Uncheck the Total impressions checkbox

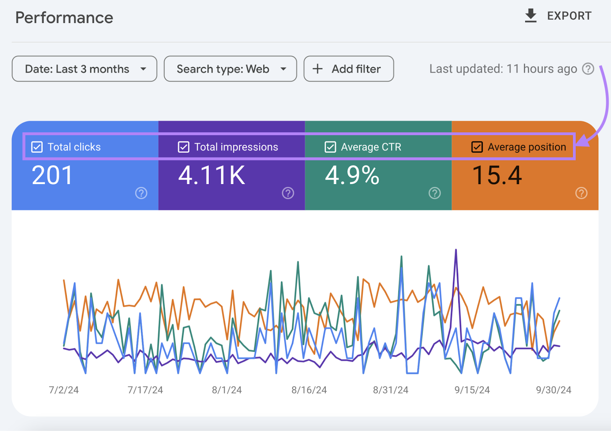click(183, 147)
